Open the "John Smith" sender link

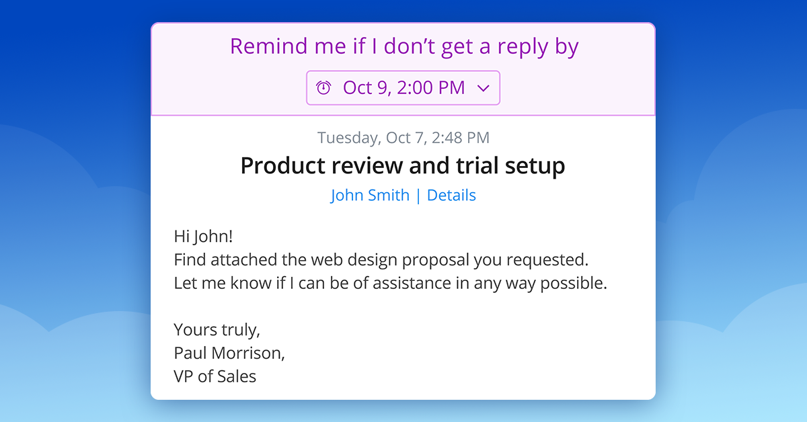[x=370, y=195]
